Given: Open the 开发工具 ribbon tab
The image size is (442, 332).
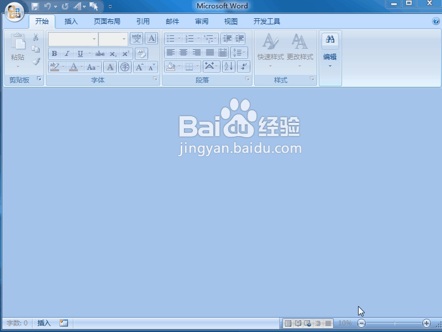Looking at the screenshot, I should 267,21.
